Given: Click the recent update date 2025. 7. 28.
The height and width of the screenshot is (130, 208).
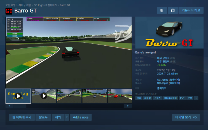Looking at the screenshot, I should tap(167, 74).
